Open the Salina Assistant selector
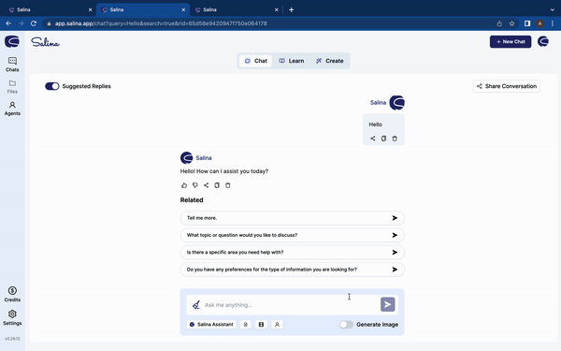 [211, 325]
